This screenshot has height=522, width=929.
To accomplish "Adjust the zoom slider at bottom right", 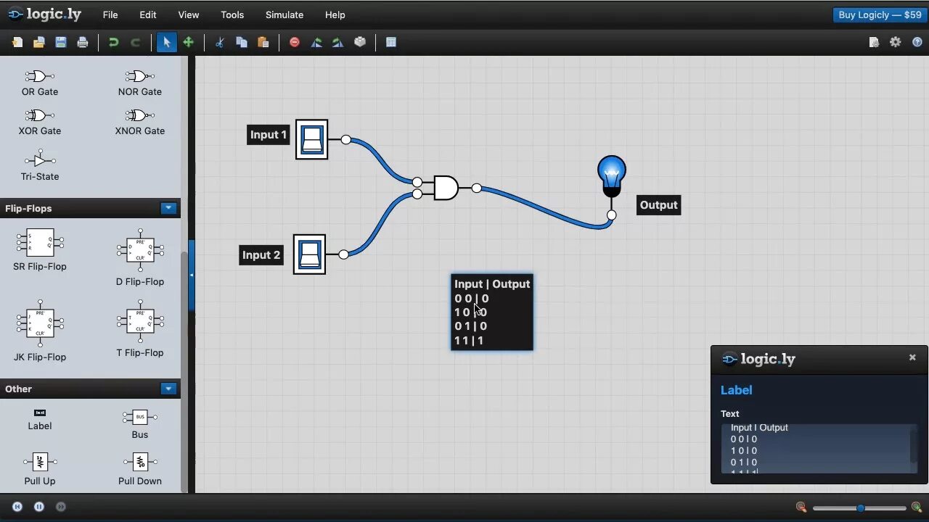I will click(860, 508).
